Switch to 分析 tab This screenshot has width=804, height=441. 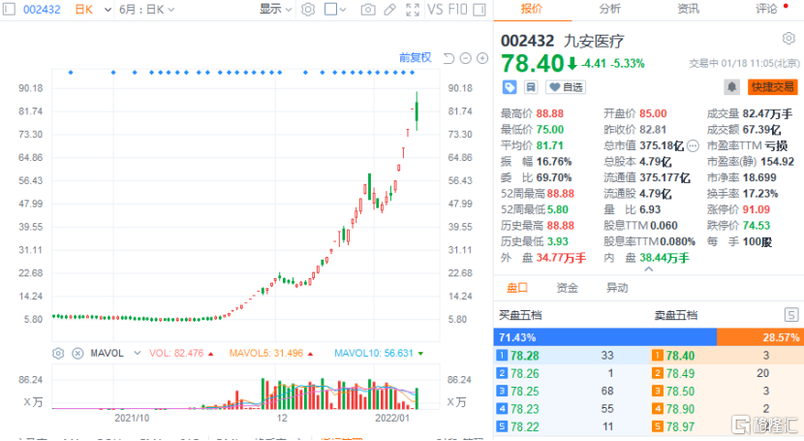tap(609, 9)
